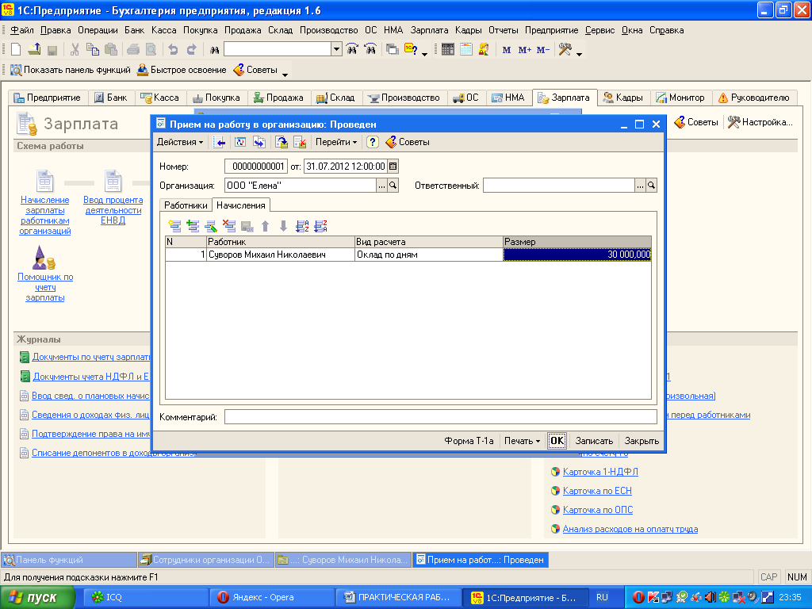Image resolution: width=812 pixels, height=609 pixels.
Task: Switch to the Работники tab
Action: 186,205
